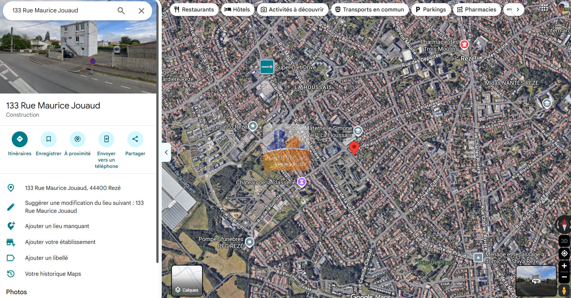Filter the map by Parkings
This screenshot has height=298, width=571.
[431, 10]
